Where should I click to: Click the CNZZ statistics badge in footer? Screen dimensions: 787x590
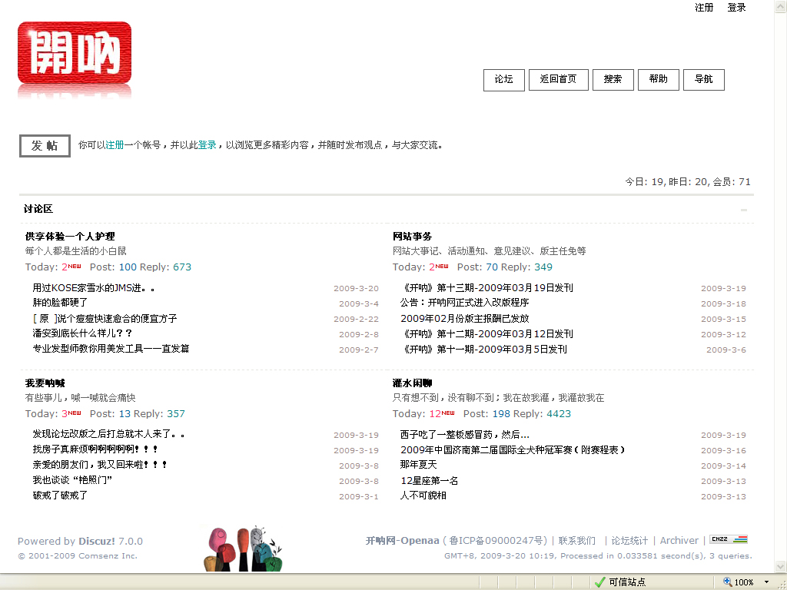pyautogui.click(x=728, y=539)
